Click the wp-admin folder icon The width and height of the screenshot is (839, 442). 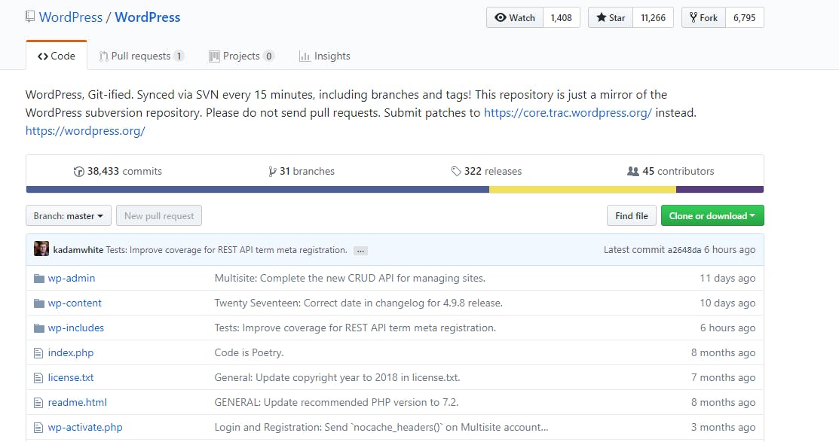pos(39,279)
